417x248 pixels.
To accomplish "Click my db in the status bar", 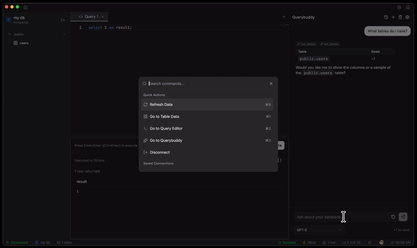I will (43, 243).
